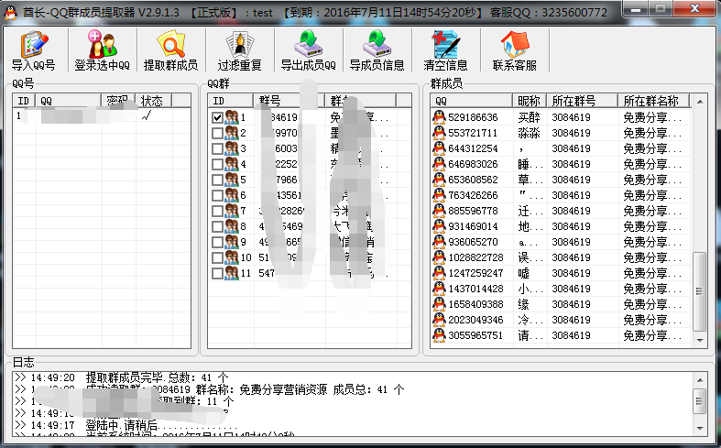The height and width of the screenshot is (448, 721).
Task: Close the 酋长-QQ群成员提取器 window
Action: click(x=694, y=8)
